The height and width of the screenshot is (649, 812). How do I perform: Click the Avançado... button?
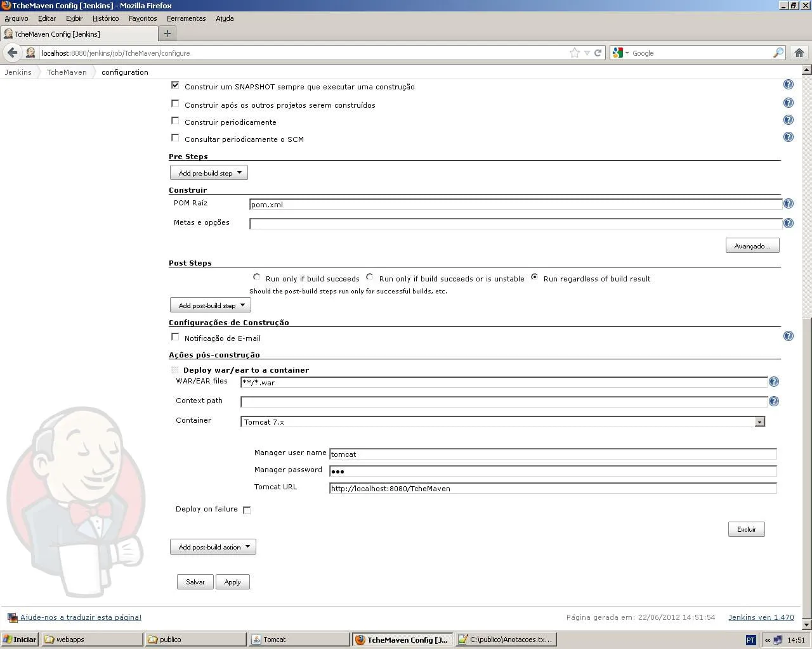coord(752,246)
